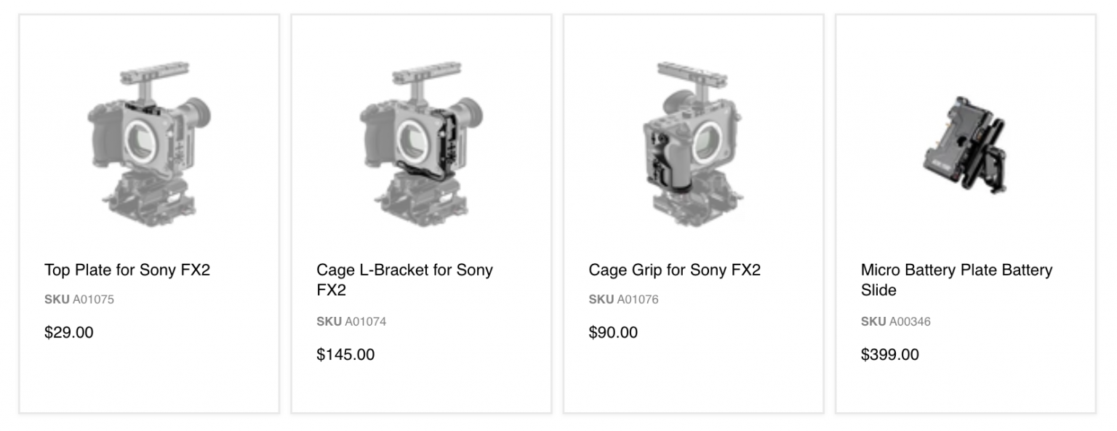The image size is (1117, 431).
Task: Click the $90.00 price label
Action: click(612, 333)
